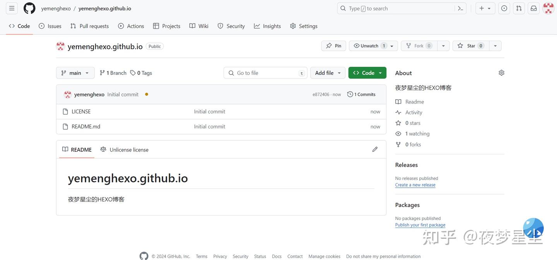This screenshot has width=557, height=260.
Task: Click the LICENSE file document icon
Action: tap(65, 111)
